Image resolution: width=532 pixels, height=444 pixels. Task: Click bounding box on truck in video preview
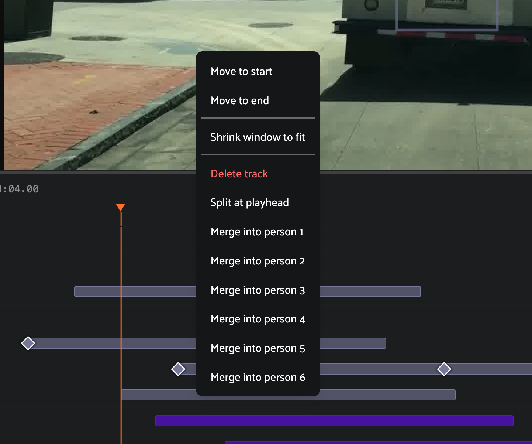coord(447,15)
